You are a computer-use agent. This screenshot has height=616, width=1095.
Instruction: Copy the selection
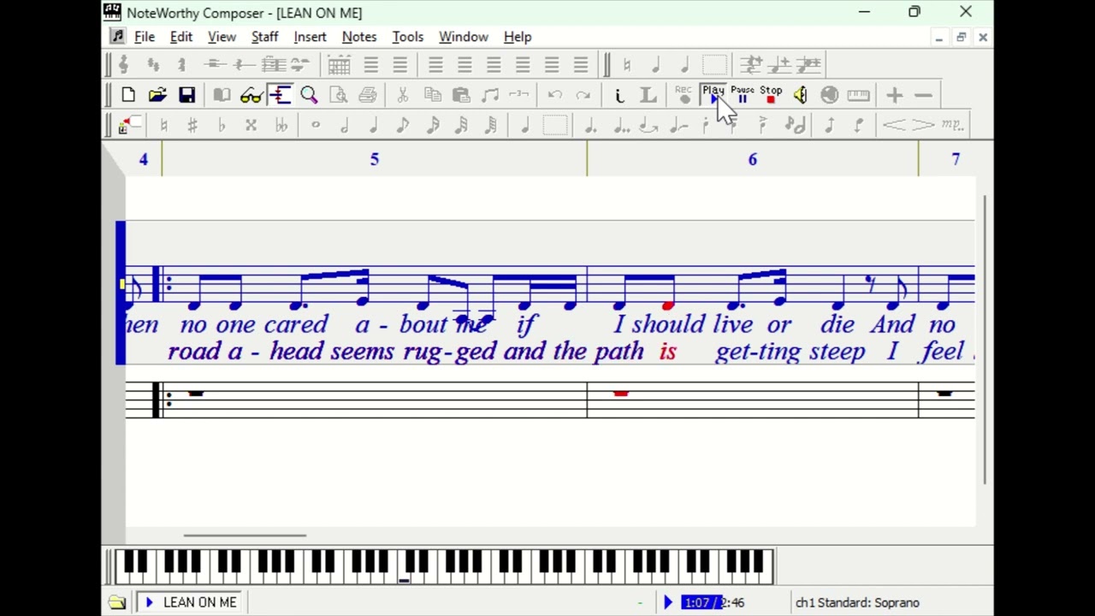(x=432, y=95)
